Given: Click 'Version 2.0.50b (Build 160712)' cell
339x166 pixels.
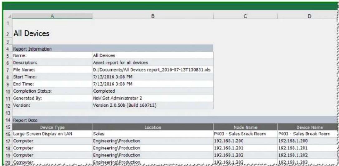Looking at the screenshot, I should click(153, 105).
